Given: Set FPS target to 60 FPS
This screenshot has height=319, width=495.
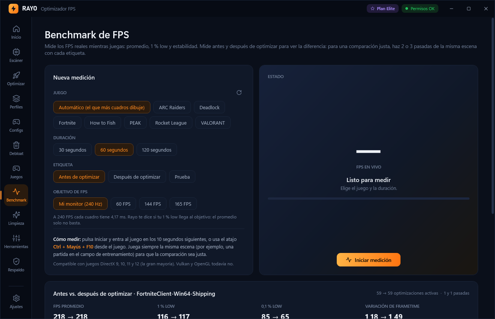Looking at the screenshot, I should pos(123,204).
